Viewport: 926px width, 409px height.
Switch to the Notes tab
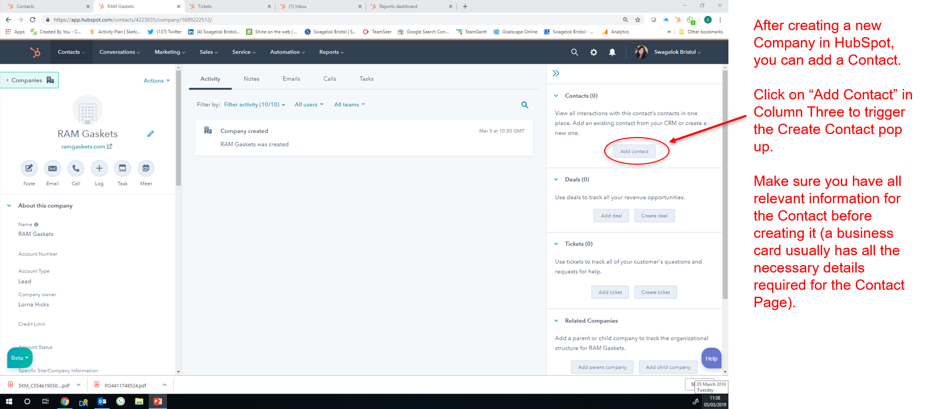point(251,79)
